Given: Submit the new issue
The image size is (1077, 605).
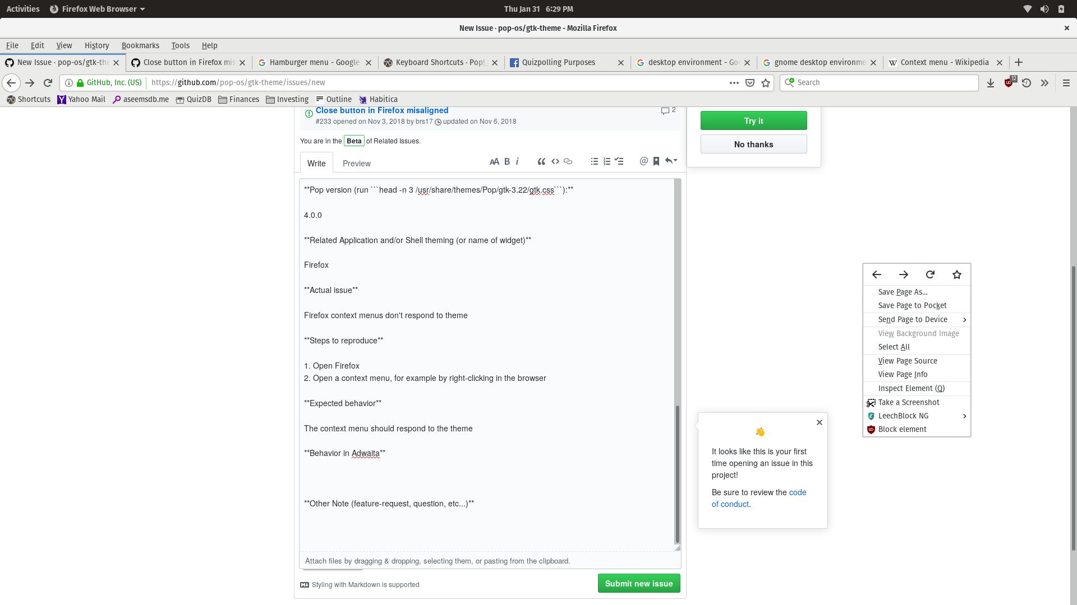Looking at the screenshot, I should point(639,583).
